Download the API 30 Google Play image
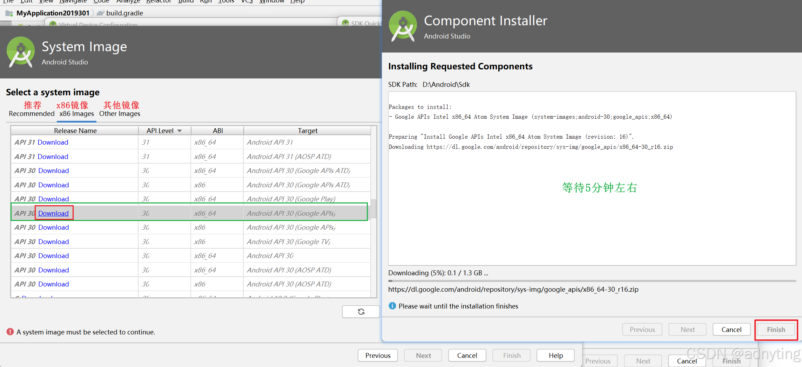Screen dimensions: 802x367 point(54,199)
